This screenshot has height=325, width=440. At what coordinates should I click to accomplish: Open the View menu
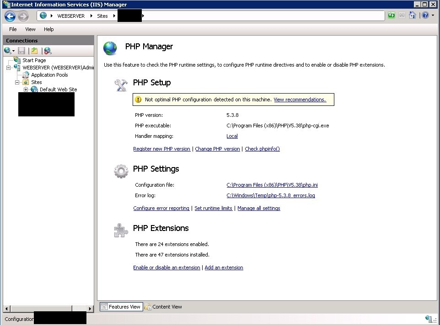click(30, 29)
